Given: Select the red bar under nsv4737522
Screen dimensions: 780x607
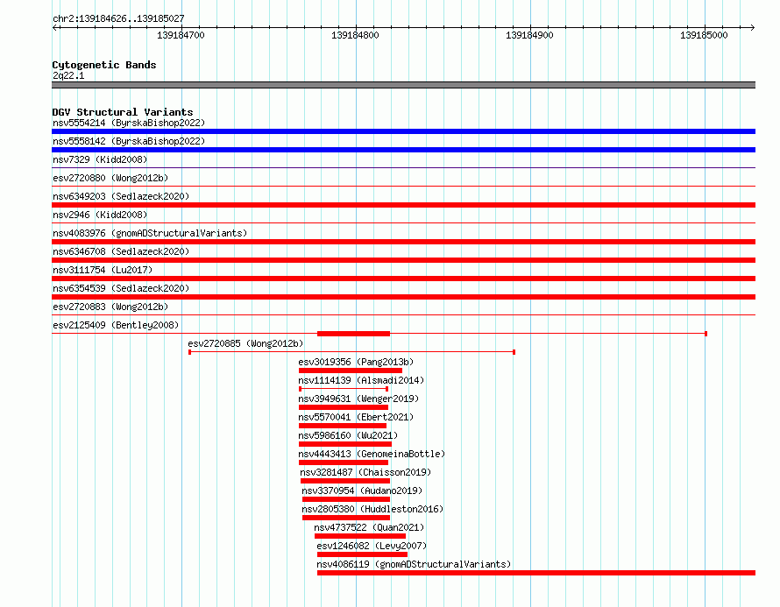Looking at the screenshot, I should click(360, 536).
